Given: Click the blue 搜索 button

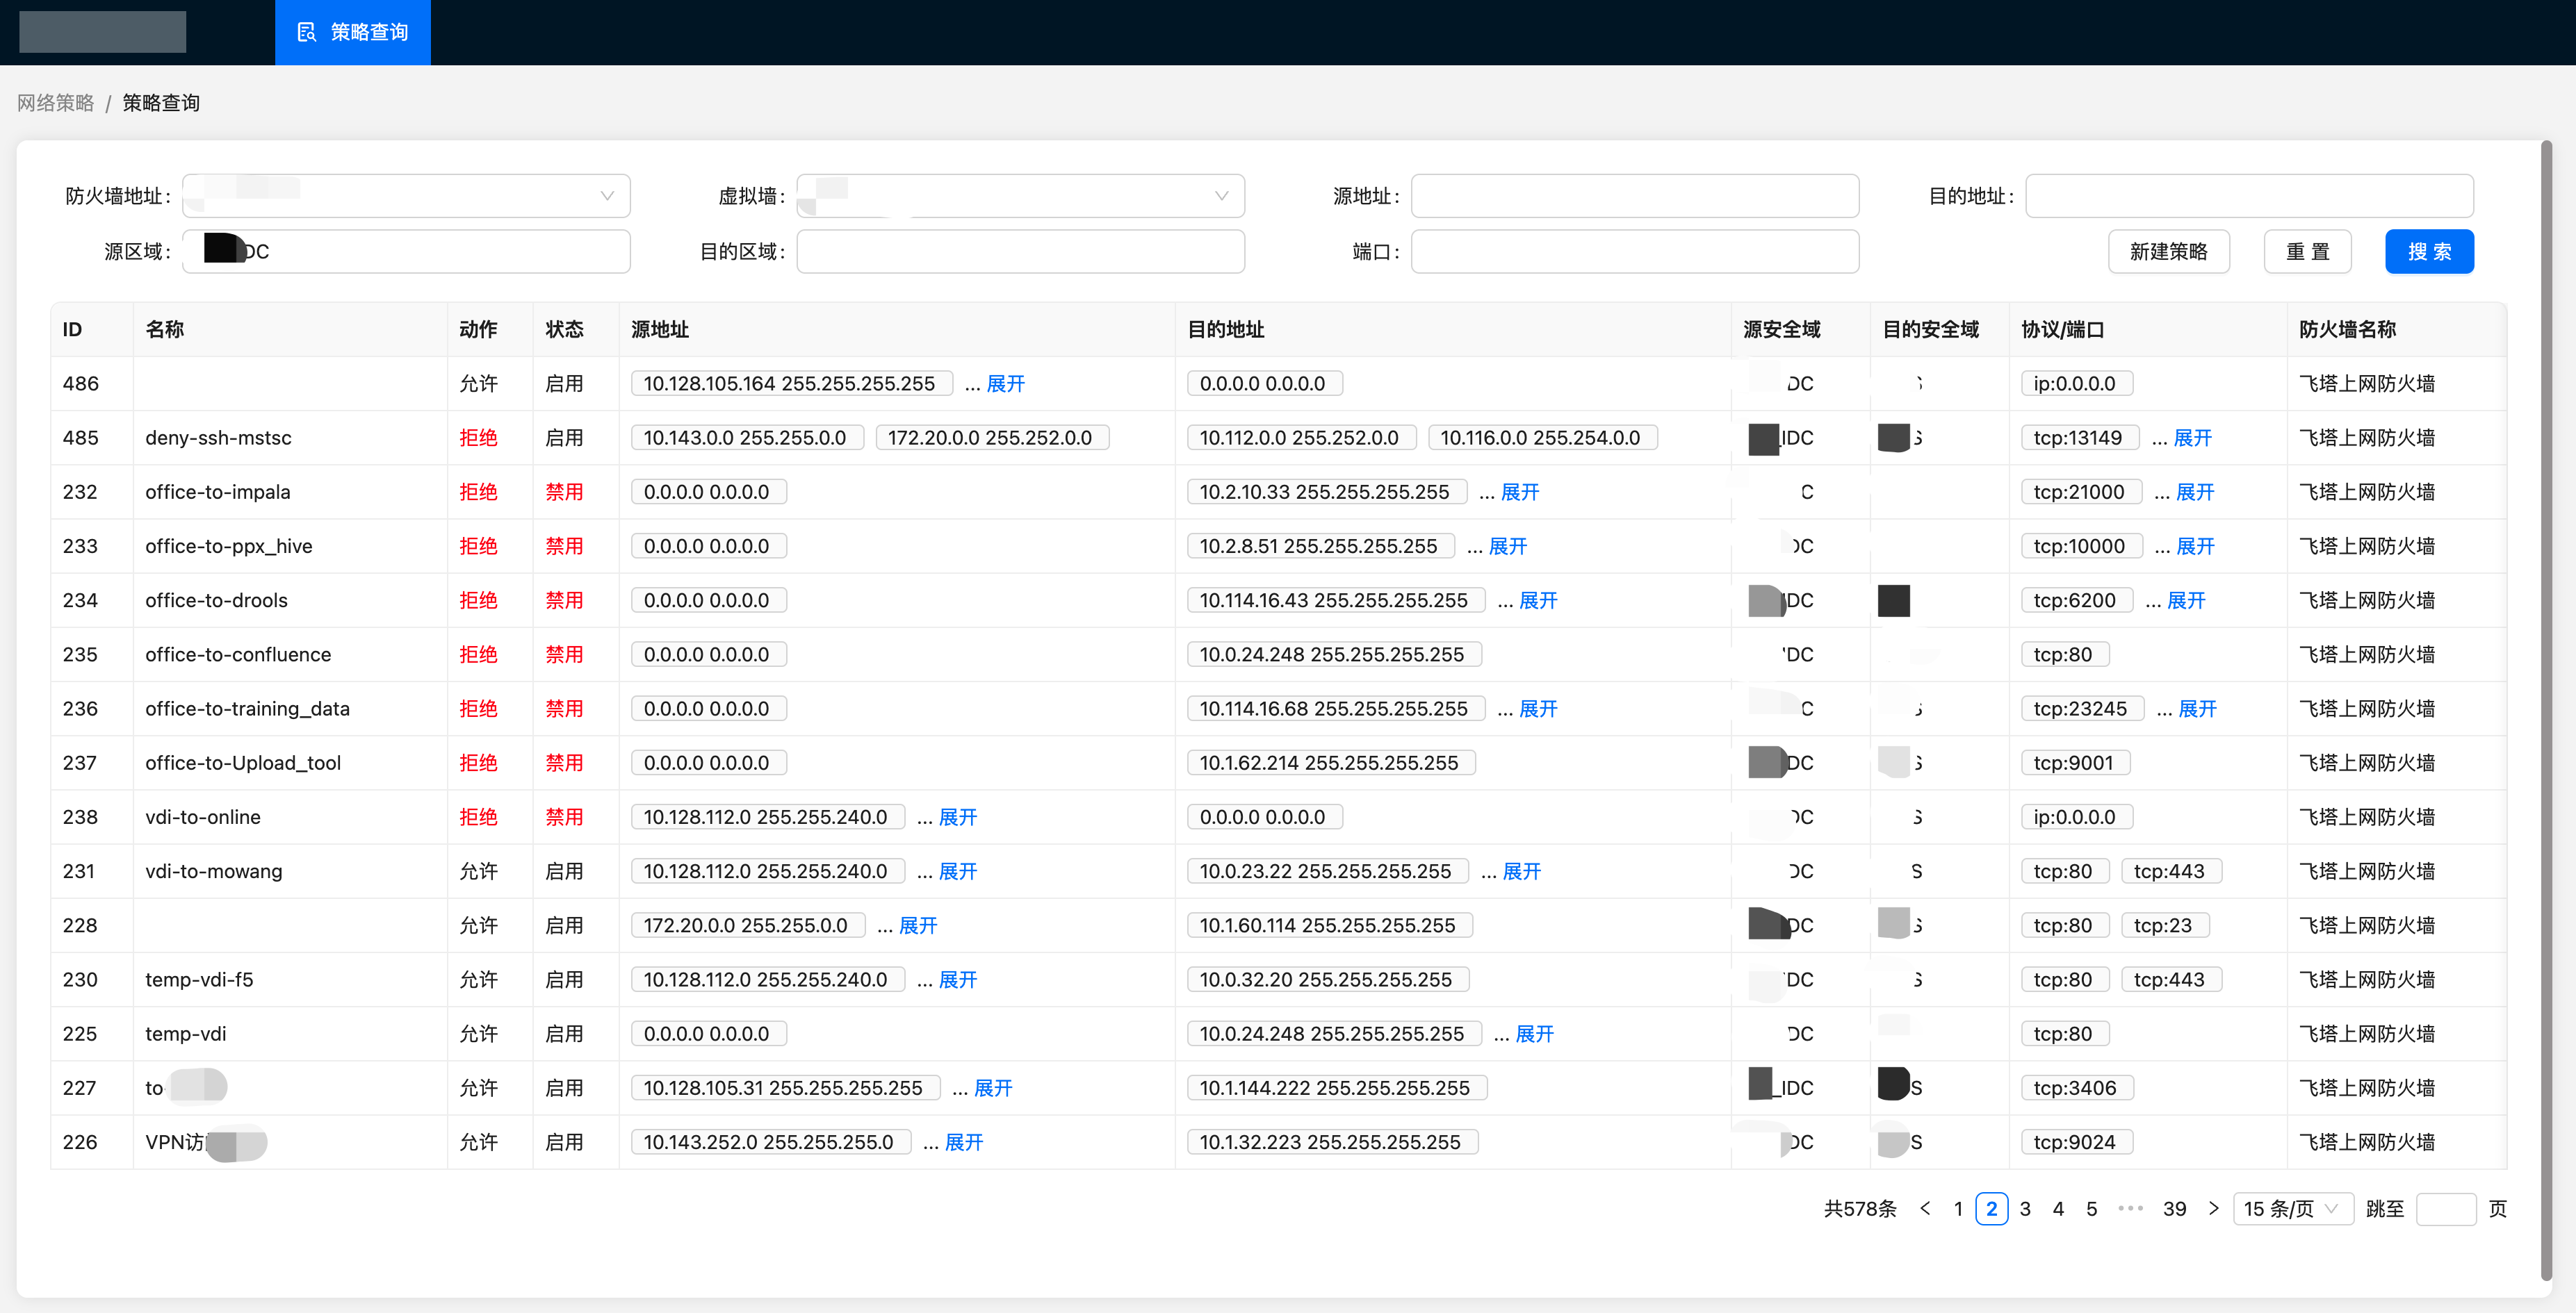Looking at the screenshot, I should [x=2429, y=251].
